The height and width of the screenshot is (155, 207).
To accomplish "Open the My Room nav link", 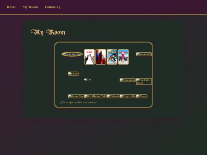I will pos(30,7).
